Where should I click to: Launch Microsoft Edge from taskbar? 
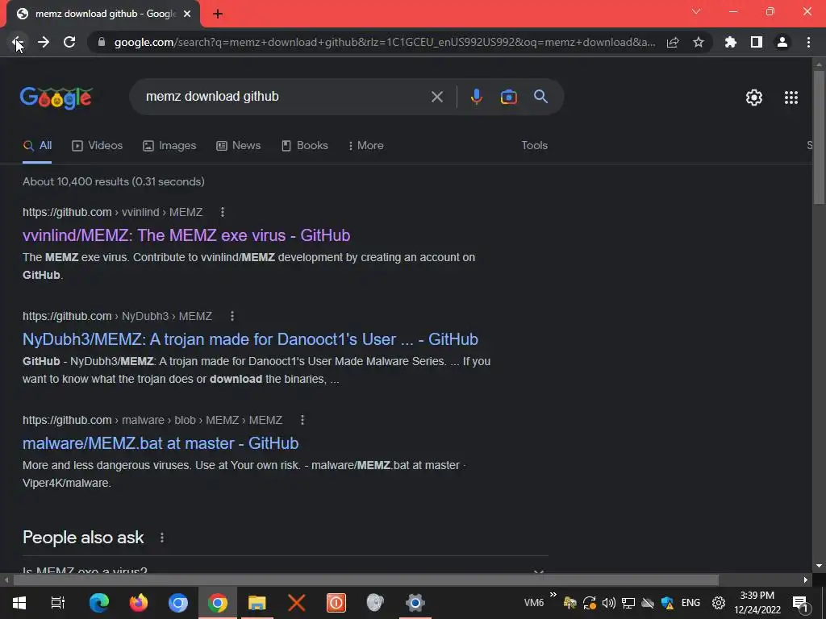99,603
